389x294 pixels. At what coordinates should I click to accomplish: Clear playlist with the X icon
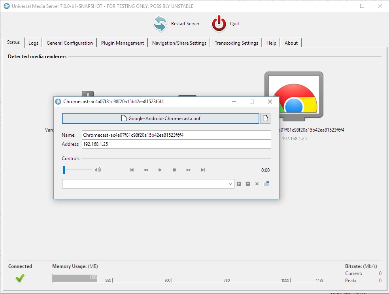257,184
